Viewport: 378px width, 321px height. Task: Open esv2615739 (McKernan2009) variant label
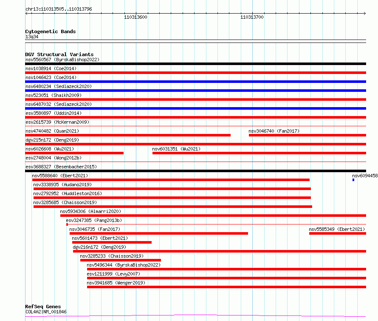57,122
